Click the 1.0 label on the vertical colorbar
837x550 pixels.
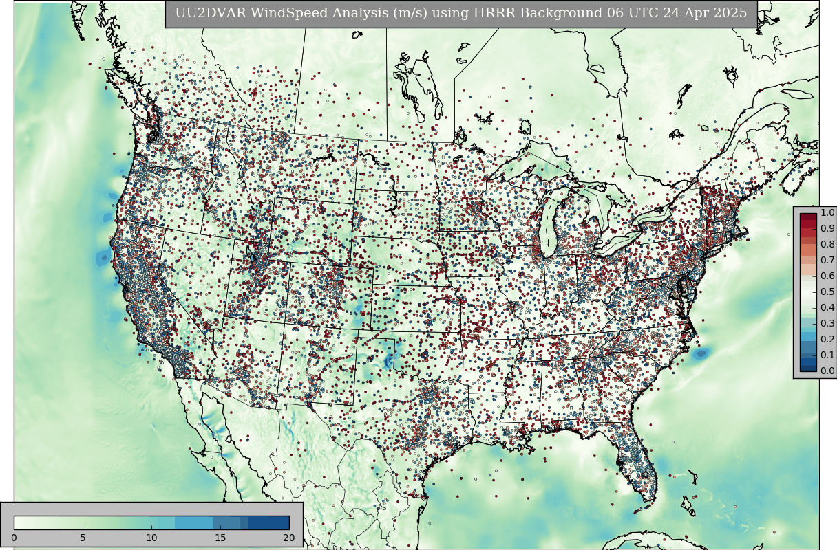pos(827,213)
